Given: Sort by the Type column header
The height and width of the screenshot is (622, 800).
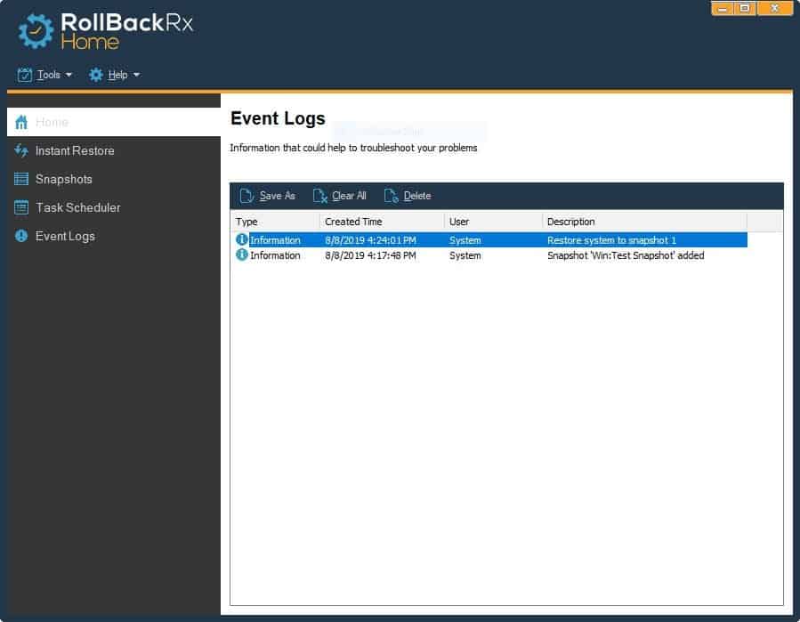Looking at the screenshot, I should 276,222.
